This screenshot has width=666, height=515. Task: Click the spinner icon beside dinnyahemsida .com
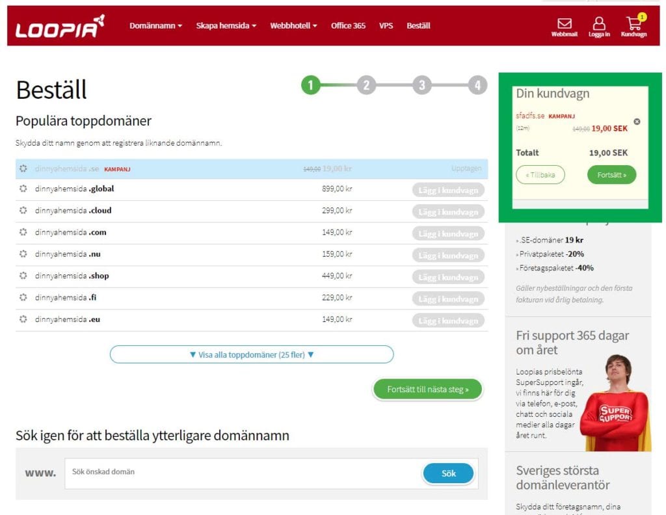point(23,232)
